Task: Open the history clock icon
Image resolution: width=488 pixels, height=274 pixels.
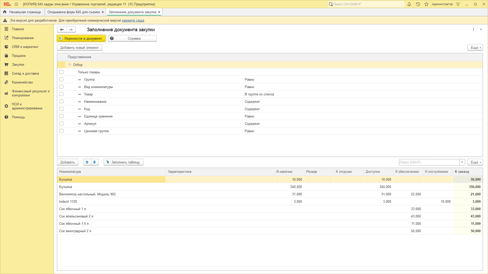Action: point(418,4)
